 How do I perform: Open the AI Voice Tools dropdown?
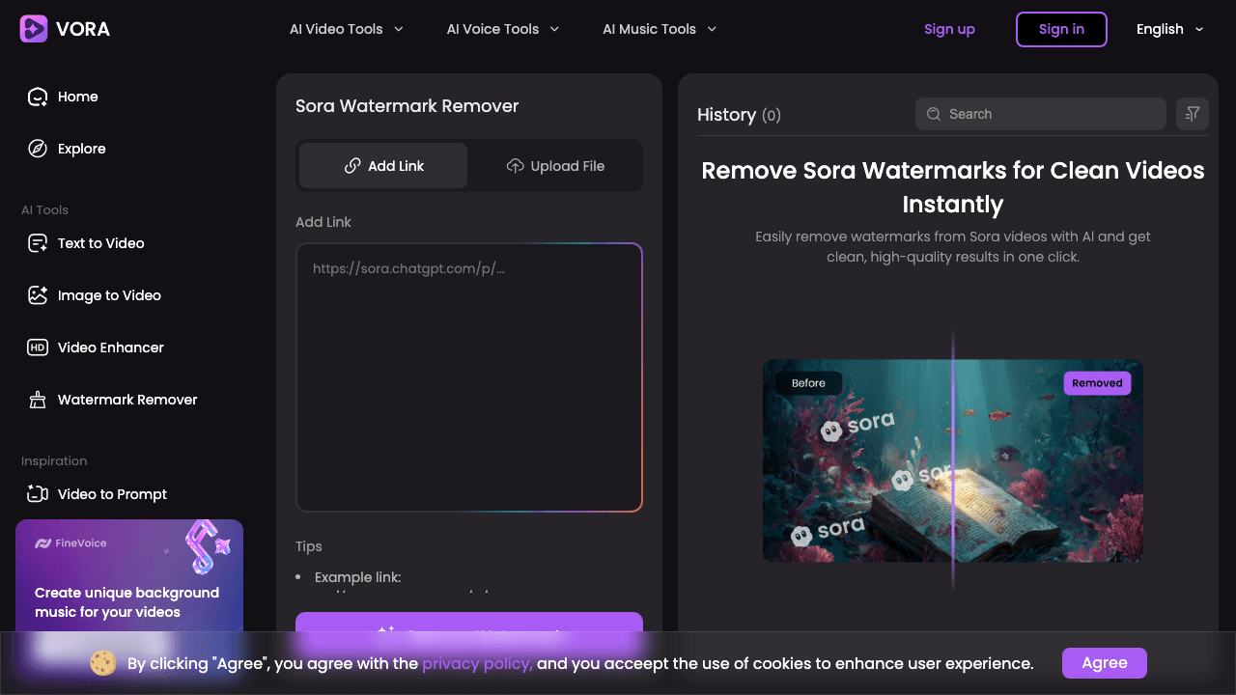click(502, 29)
